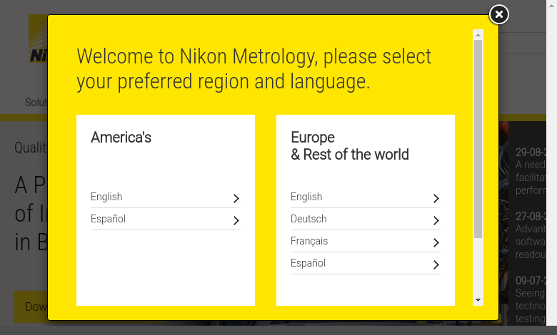Screen dimensions: 557x335
Task: Click chevron arrow beside Deutsch
Action: point(436,220)
